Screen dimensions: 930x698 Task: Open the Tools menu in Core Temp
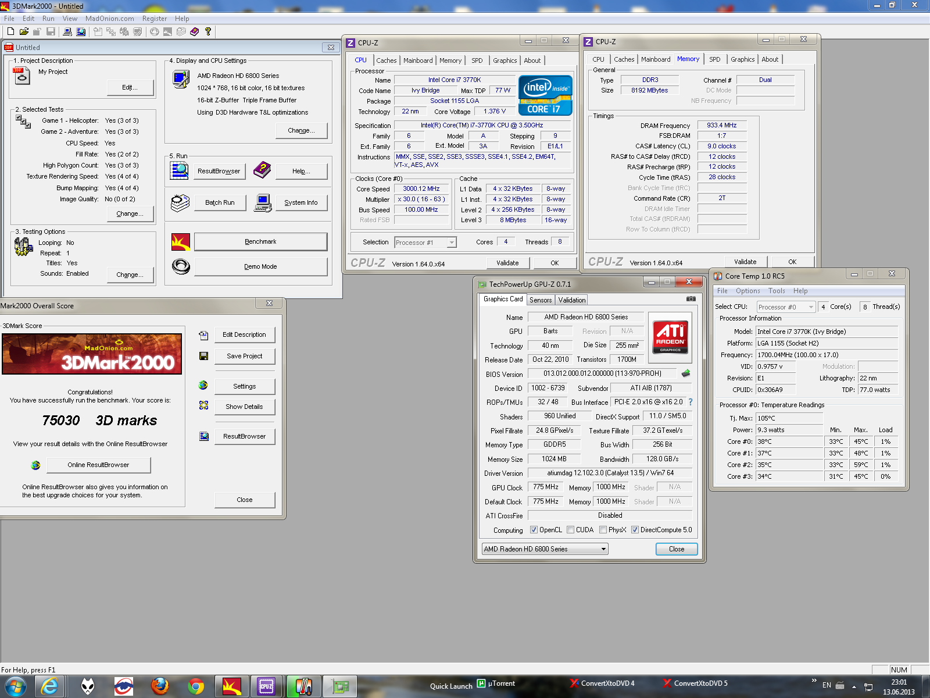[777, 291]
